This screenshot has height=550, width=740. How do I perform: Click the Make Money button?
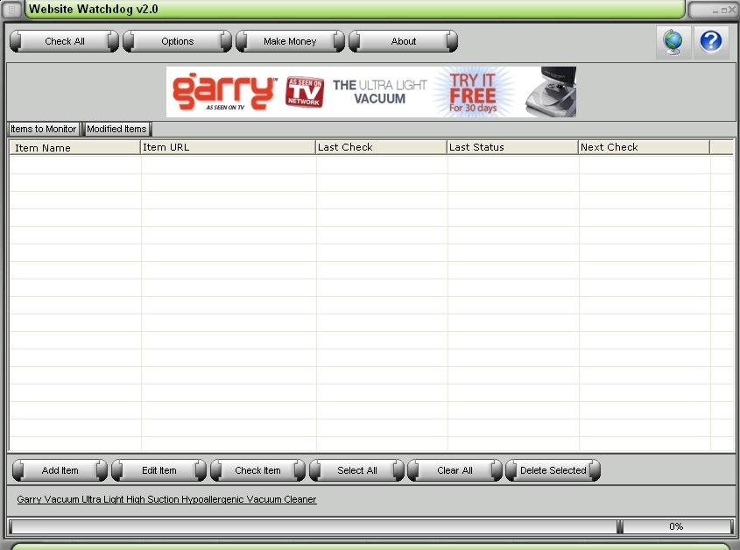coord(290,41)
